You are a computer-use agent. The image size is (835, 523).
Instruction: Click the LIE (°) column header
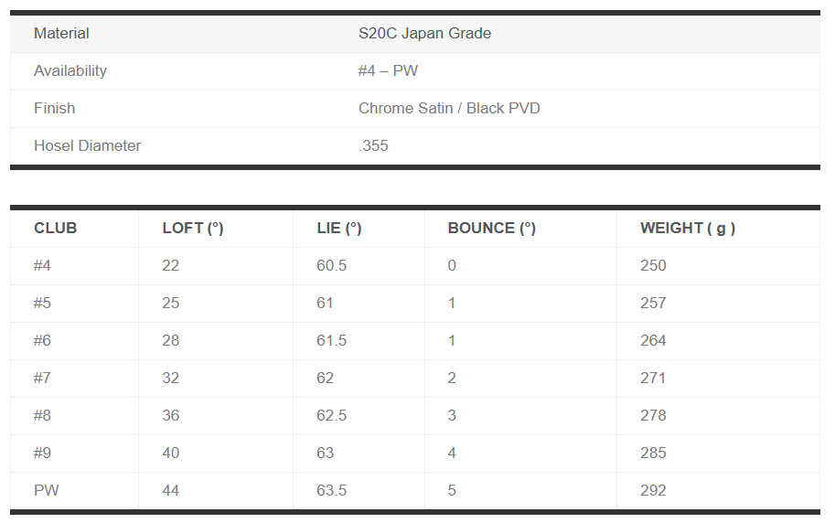(339, 229)
